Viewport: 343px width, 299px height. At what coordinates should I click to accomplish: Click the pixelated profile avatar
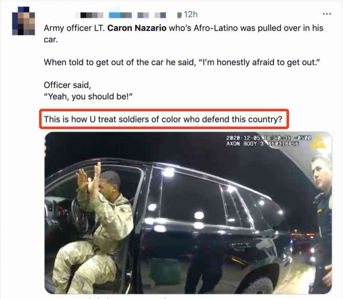click(24, 21)
